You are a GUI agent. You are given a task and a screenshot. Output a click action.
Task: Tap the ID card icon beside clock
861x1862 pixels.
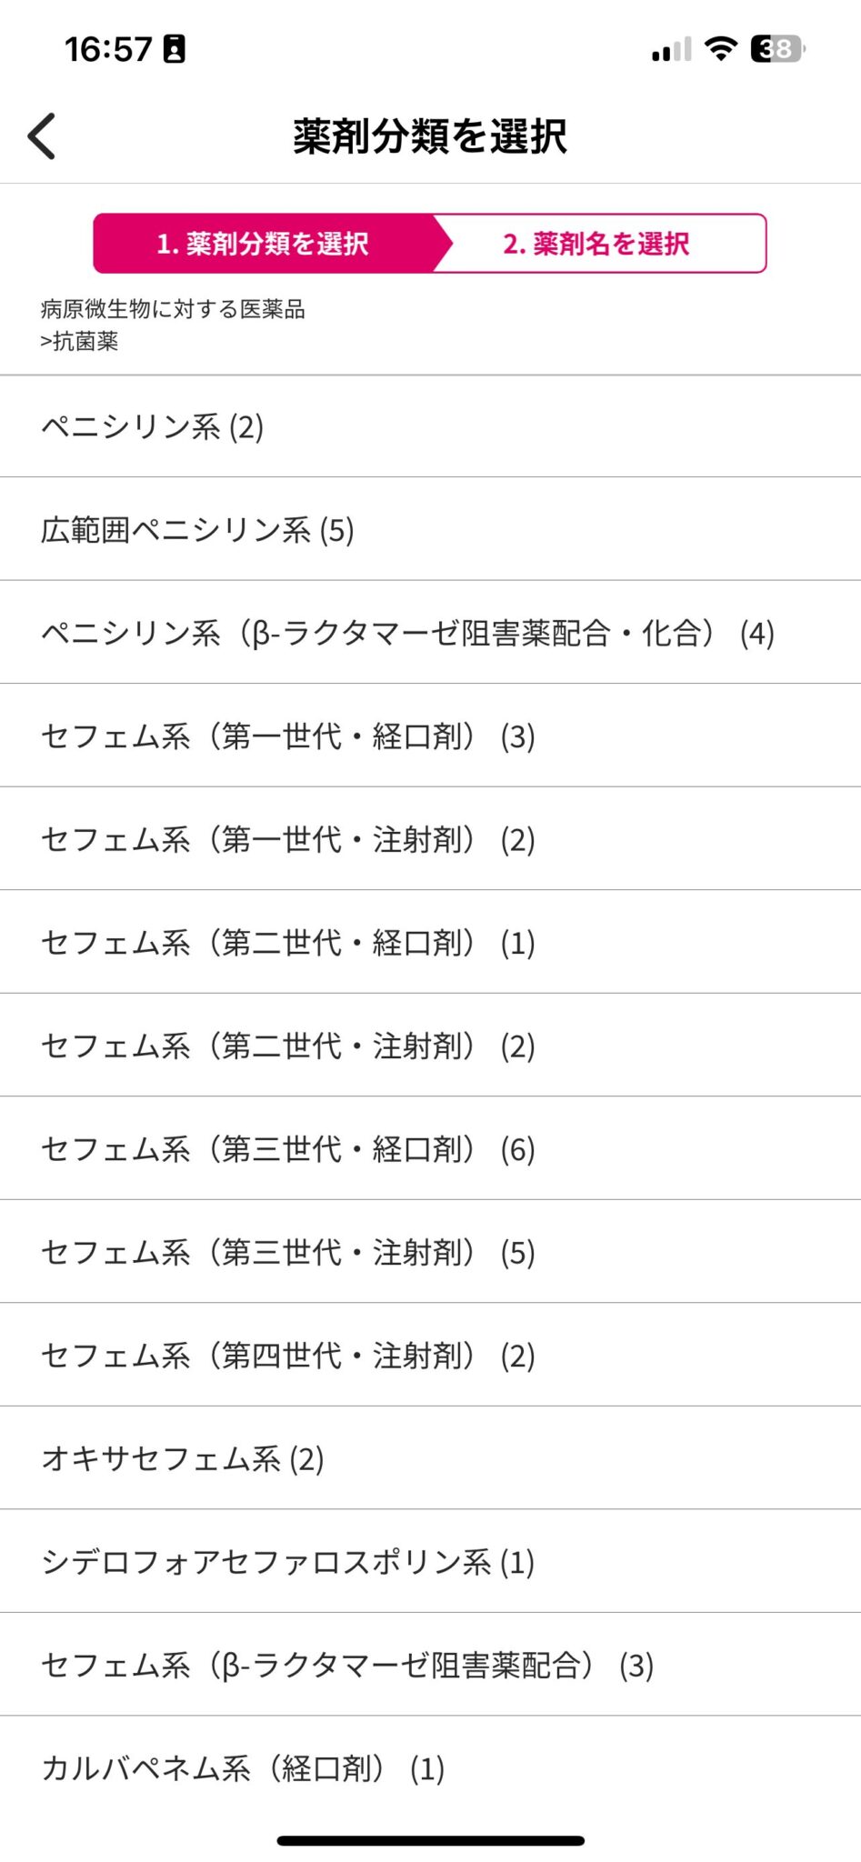[174, 49]
